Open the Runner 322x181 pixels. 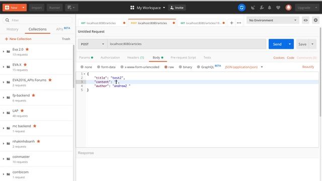pyautogui.click(x=54, y=8)
